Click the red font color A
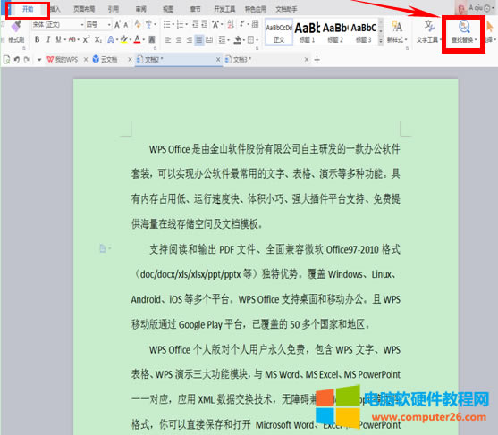Viewport: 498px width, 435px height. 137,39
